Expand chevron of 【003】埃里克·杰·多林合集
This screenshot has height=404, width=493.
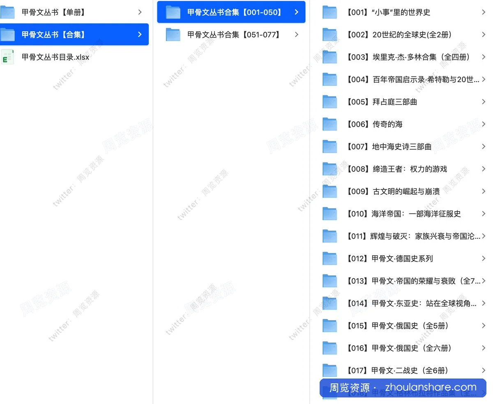[484, 57]
